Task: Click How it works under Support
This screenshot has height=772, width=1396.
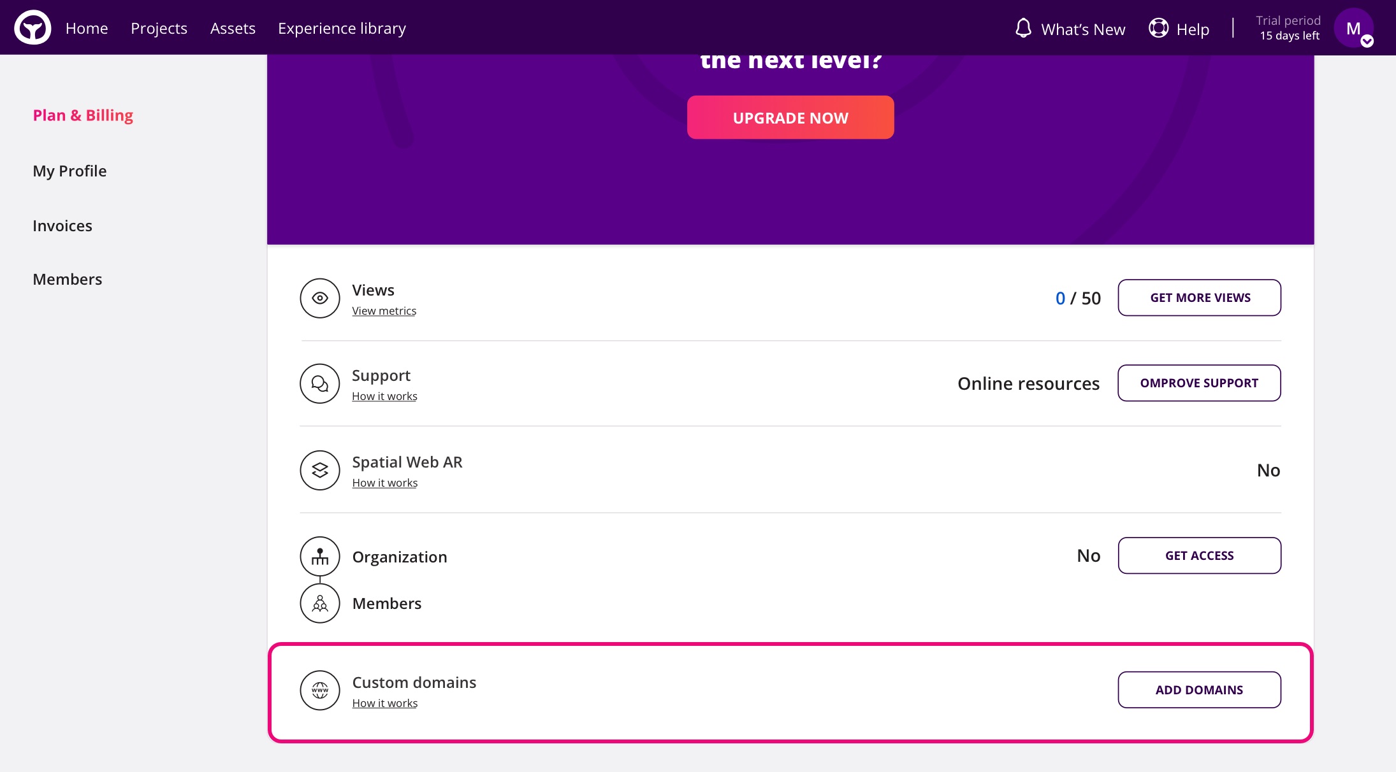Action: click(384, 396)
